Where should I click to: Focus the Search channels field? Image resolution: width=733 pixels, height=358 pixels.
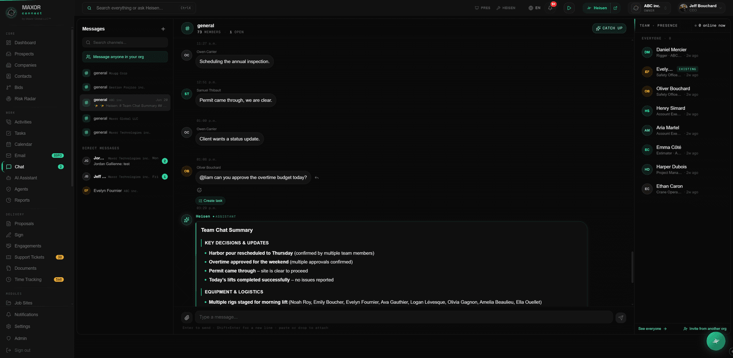point(125,43)
